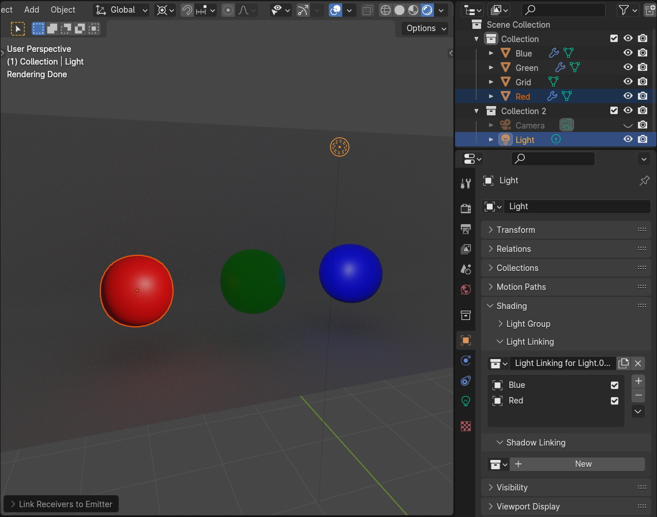
Task: Open the Object Constraints properties tab
Action: [465, 381]
